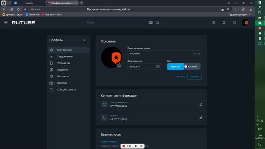Open File Explorer on the taskbar
Image resolution: width=265 pixels, height=149 pixels.
(x=260, y=18)
